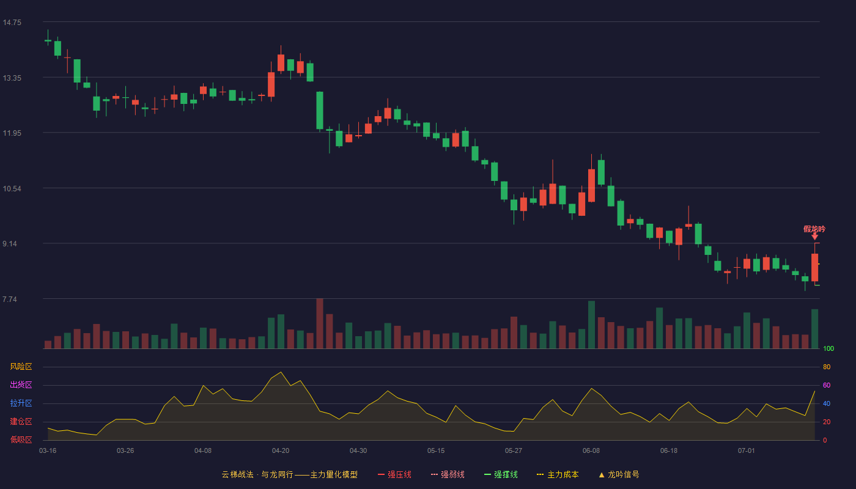856x489 pixels.
Task: Click the 40 indicator scale label
Action: tap(827, 403)
